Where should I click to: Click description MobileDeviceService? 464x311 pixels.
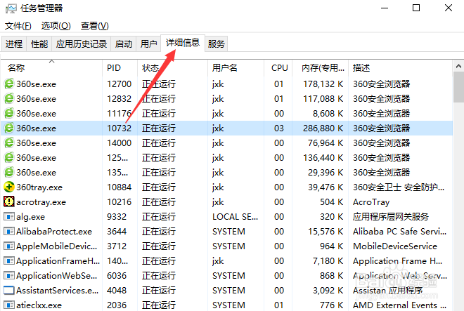(x=395, y=246)
